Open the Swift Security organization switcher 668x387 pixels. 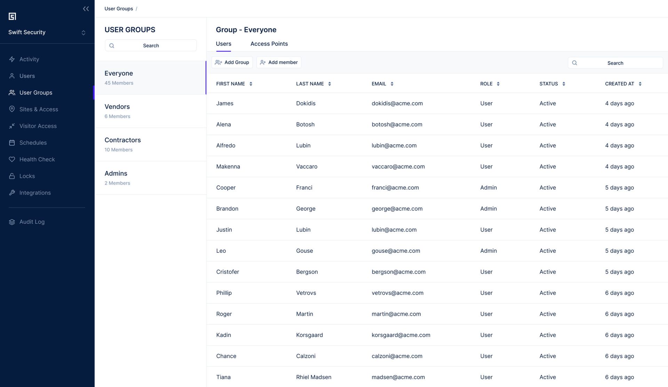(83, 33)
